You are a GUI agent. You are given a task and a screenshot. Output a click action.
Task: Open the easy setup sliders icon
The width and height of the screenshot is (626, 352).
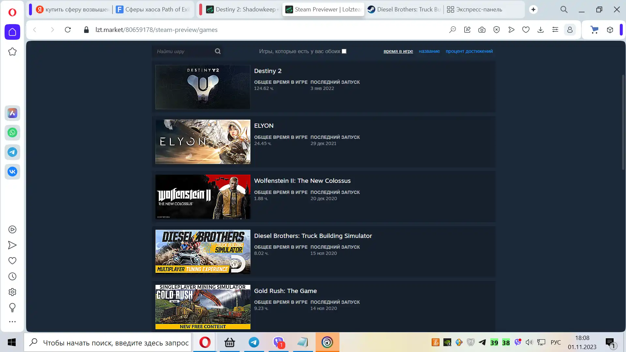555,30
